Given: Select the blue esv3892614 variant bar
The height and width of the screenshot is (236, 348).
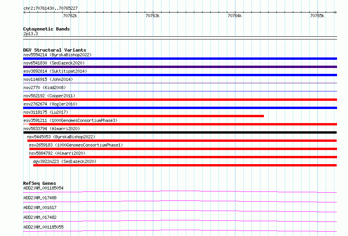Looking at the screenshot, I should 180,75.
